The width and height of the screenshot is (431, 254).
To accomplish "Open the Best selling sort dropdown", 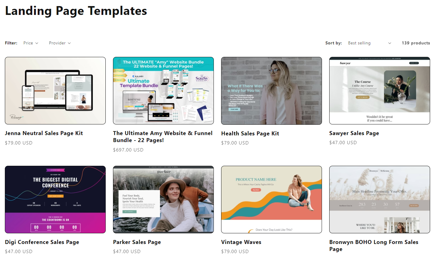I will point(370,43).
